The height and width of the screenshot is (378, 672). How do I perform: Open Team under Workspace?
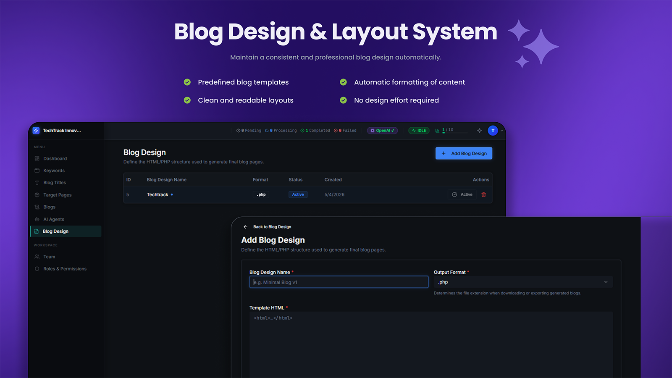[x=49, y=257]
